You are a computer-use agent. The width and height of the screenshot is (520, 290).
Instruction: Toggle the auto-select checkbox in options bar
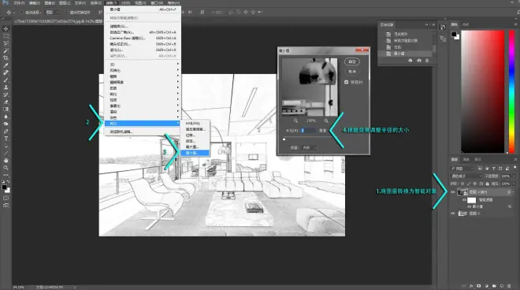pos(22,13)
